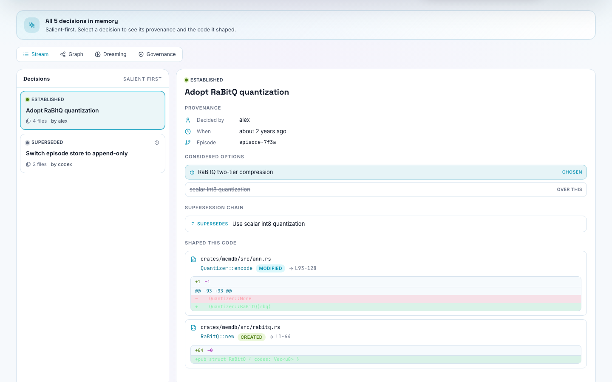This screenshot has width=612, height=382.
Task: Click RaBitQ::new symbol link
Action: 217,337
